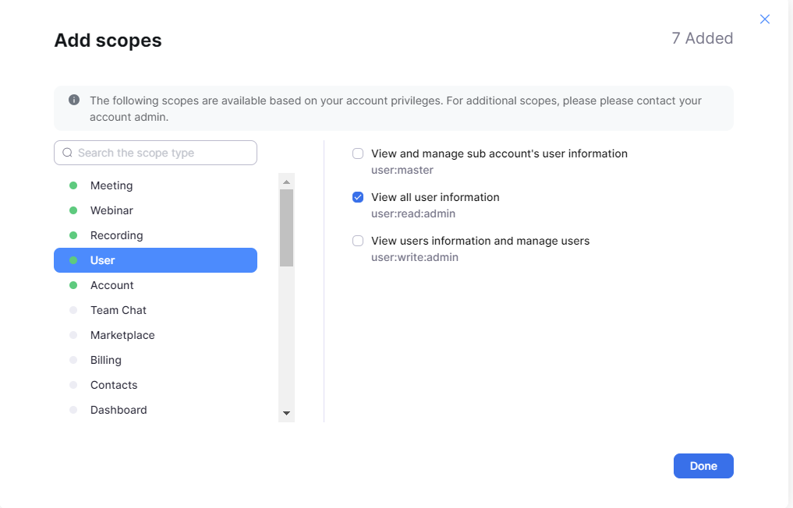Enable the user:master scope checkbox
Screen dimensions: 793x508
tap(358, 153)
